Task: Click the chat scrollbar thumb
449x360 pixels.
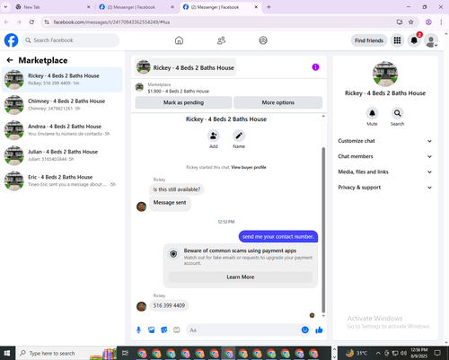Action: (323, 230)
